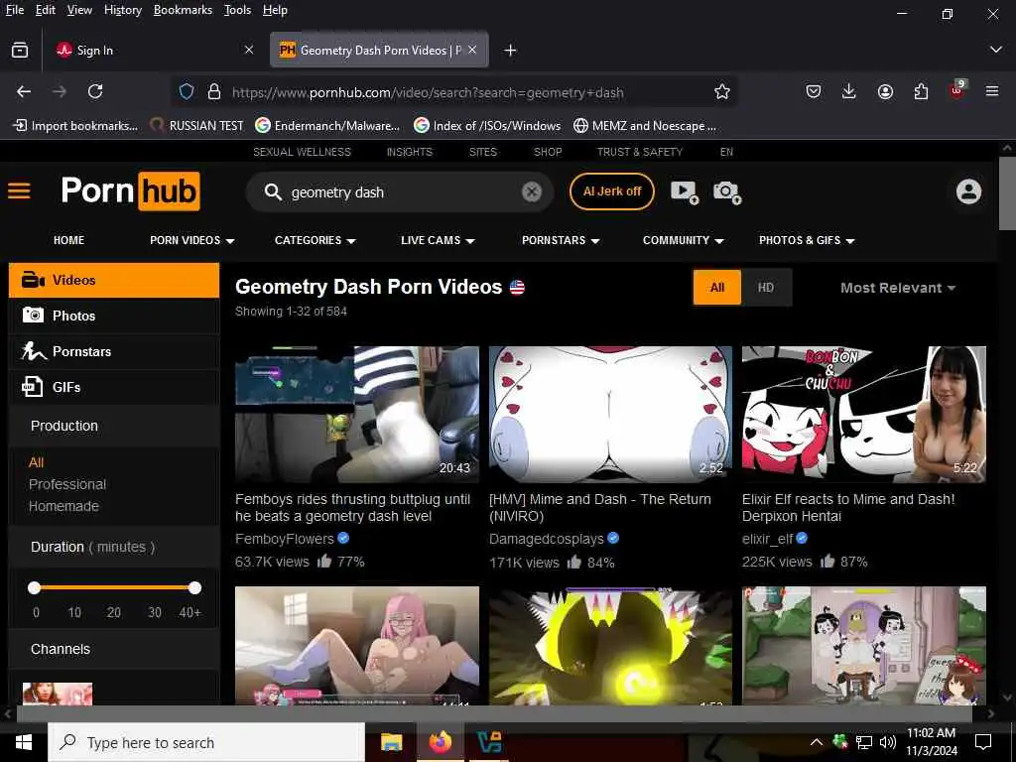Viewport: 1016px width, 762px height.
Task: Open the EN language selector
Action: (x=726, y=152)
